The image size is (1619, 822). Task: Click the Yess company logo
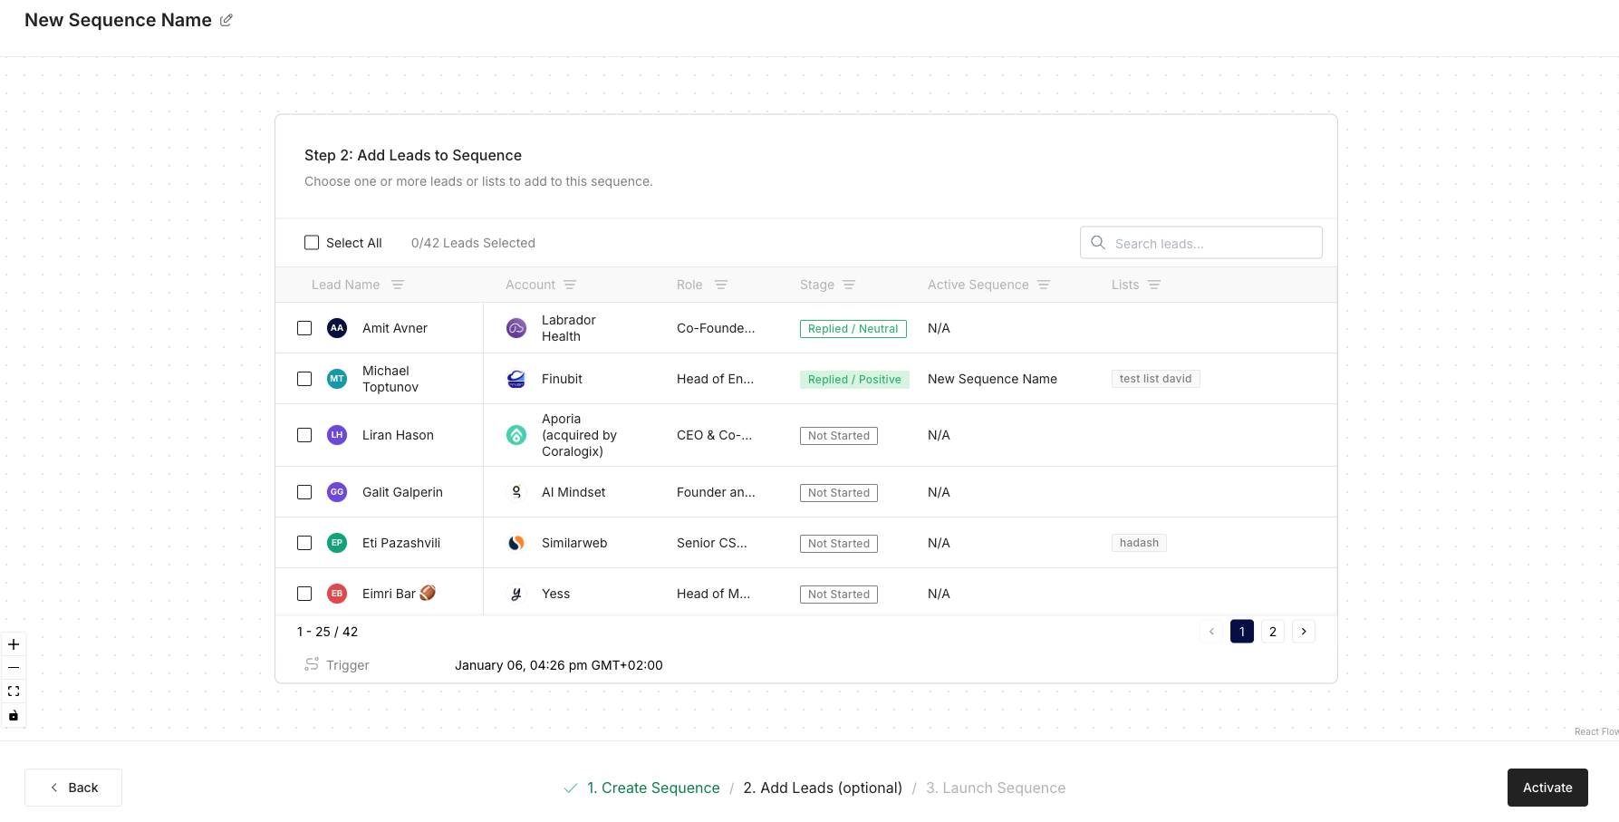pos(516,594)
